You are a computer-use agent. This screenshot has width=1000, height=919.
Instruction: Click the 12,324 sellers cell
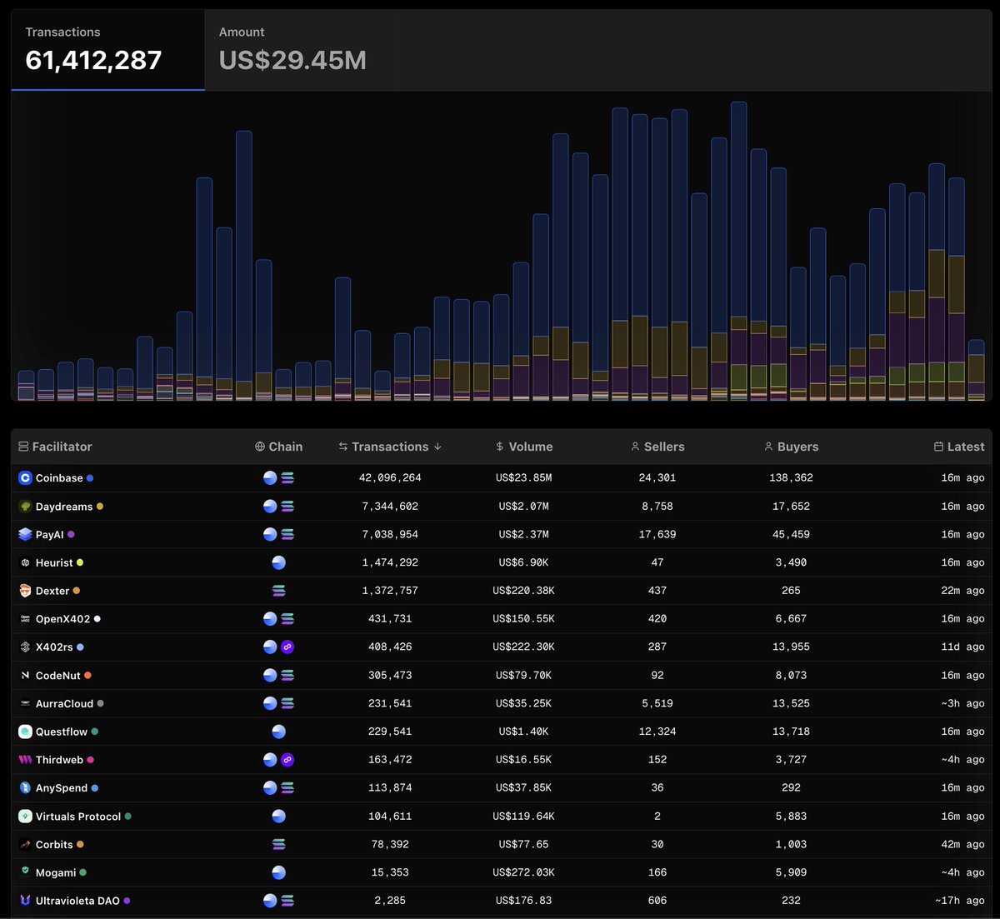pos(657,732)
